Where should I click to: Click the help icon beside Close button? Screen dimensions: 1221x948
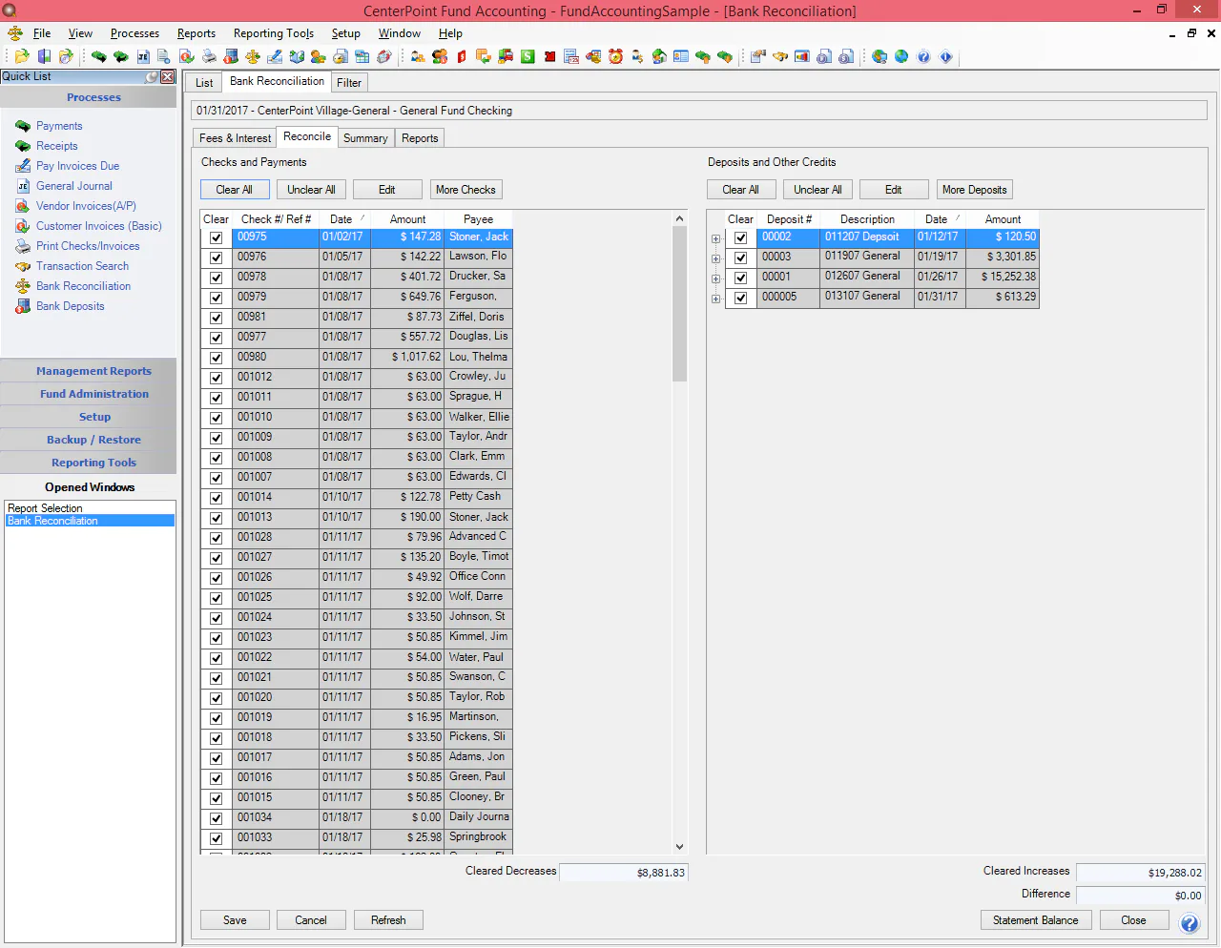[1190, 922]
